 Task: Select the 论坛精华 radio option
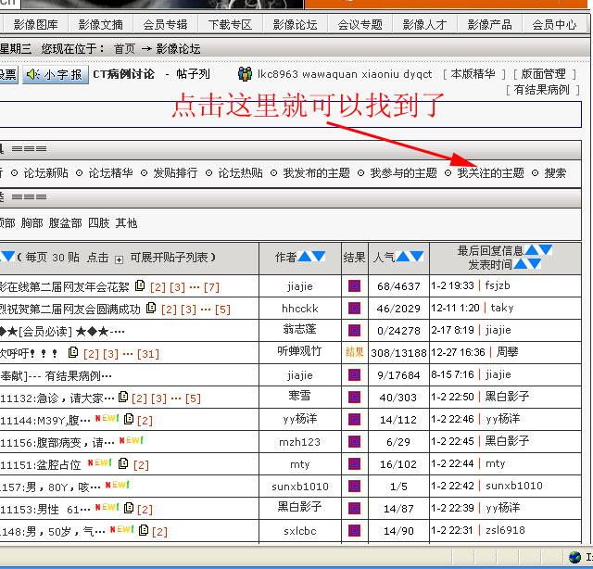(x=80, y=173)
